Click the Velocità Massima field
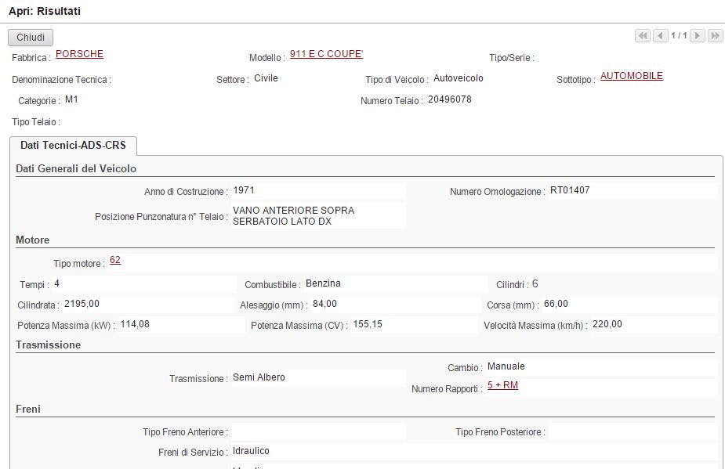The image size is (725, 469). (652, 324)
